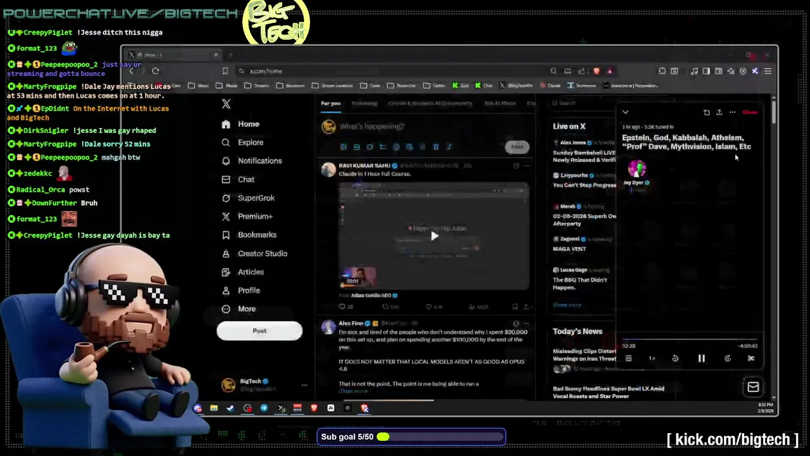Click the space playback progress bar
810x456 pixels.
point(690,340)
